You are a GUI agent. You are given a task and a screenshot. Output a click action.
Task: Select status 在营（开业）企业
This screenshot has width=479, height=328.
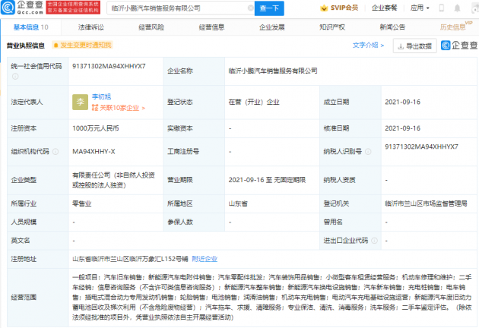[254, 102]
